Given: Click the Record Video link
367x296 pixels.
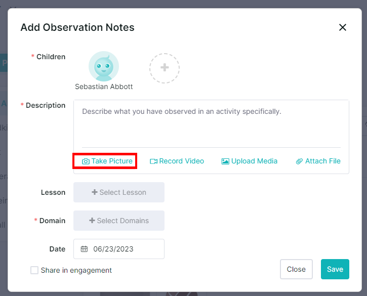Looking at the screenshot, I should coord(181,161).
